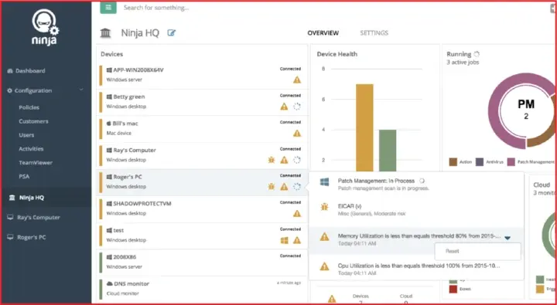This screenshot has height=305, width=557.
Task: Click Configuration heading in sidebar
Action: tap(33, 91)
